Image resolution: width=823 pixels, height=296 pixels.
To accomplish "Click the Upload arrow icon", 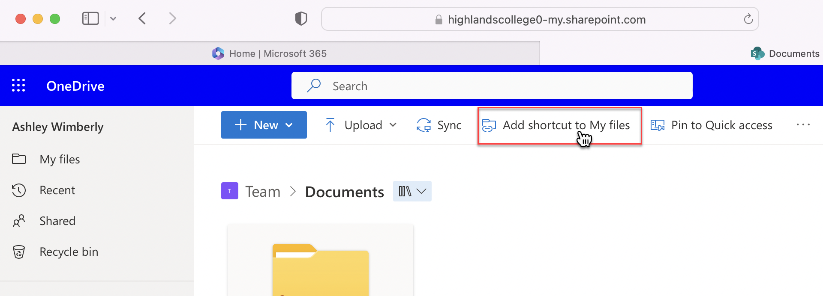I will [x=330, y=125].
